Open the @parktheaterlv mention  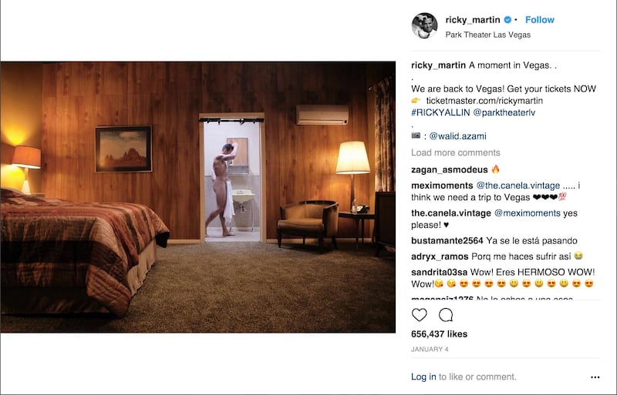504,112
